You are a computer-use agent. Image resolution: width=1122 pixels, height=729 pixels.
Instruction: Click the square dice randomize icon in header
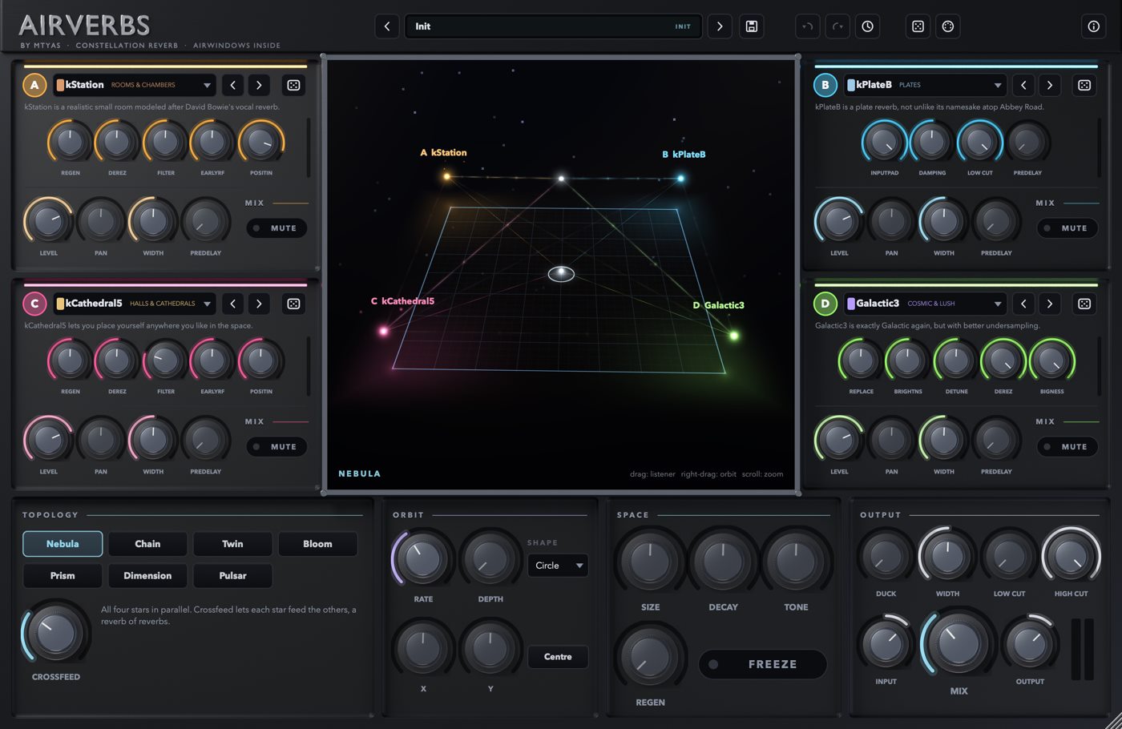(x=918, y=26)
